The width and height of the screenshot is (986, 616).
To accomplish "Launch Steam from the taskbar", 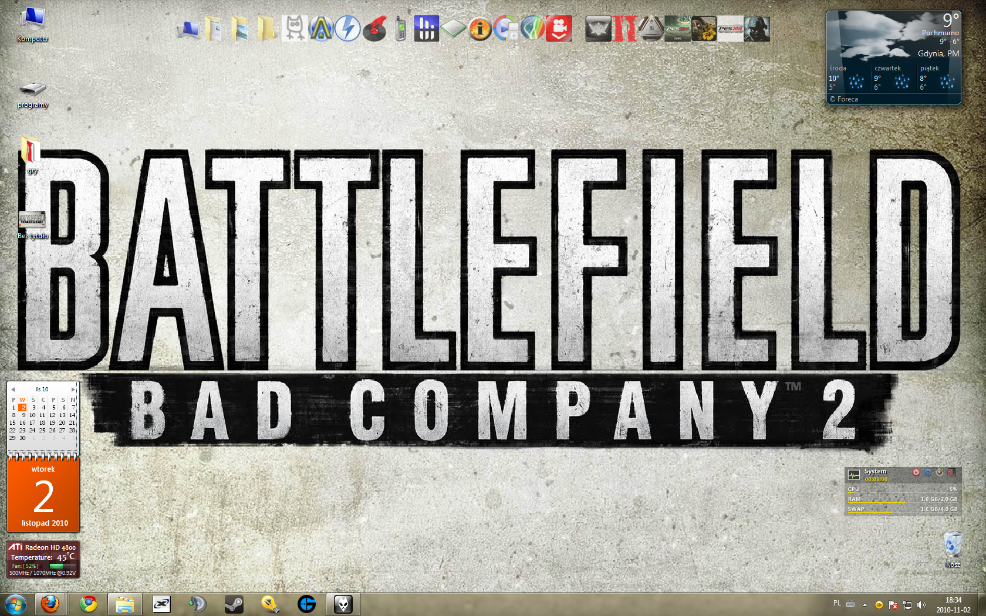I will pos(234,604).
